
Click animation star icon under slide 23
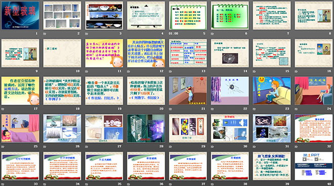pyautogui.click(x=255, y=109)
